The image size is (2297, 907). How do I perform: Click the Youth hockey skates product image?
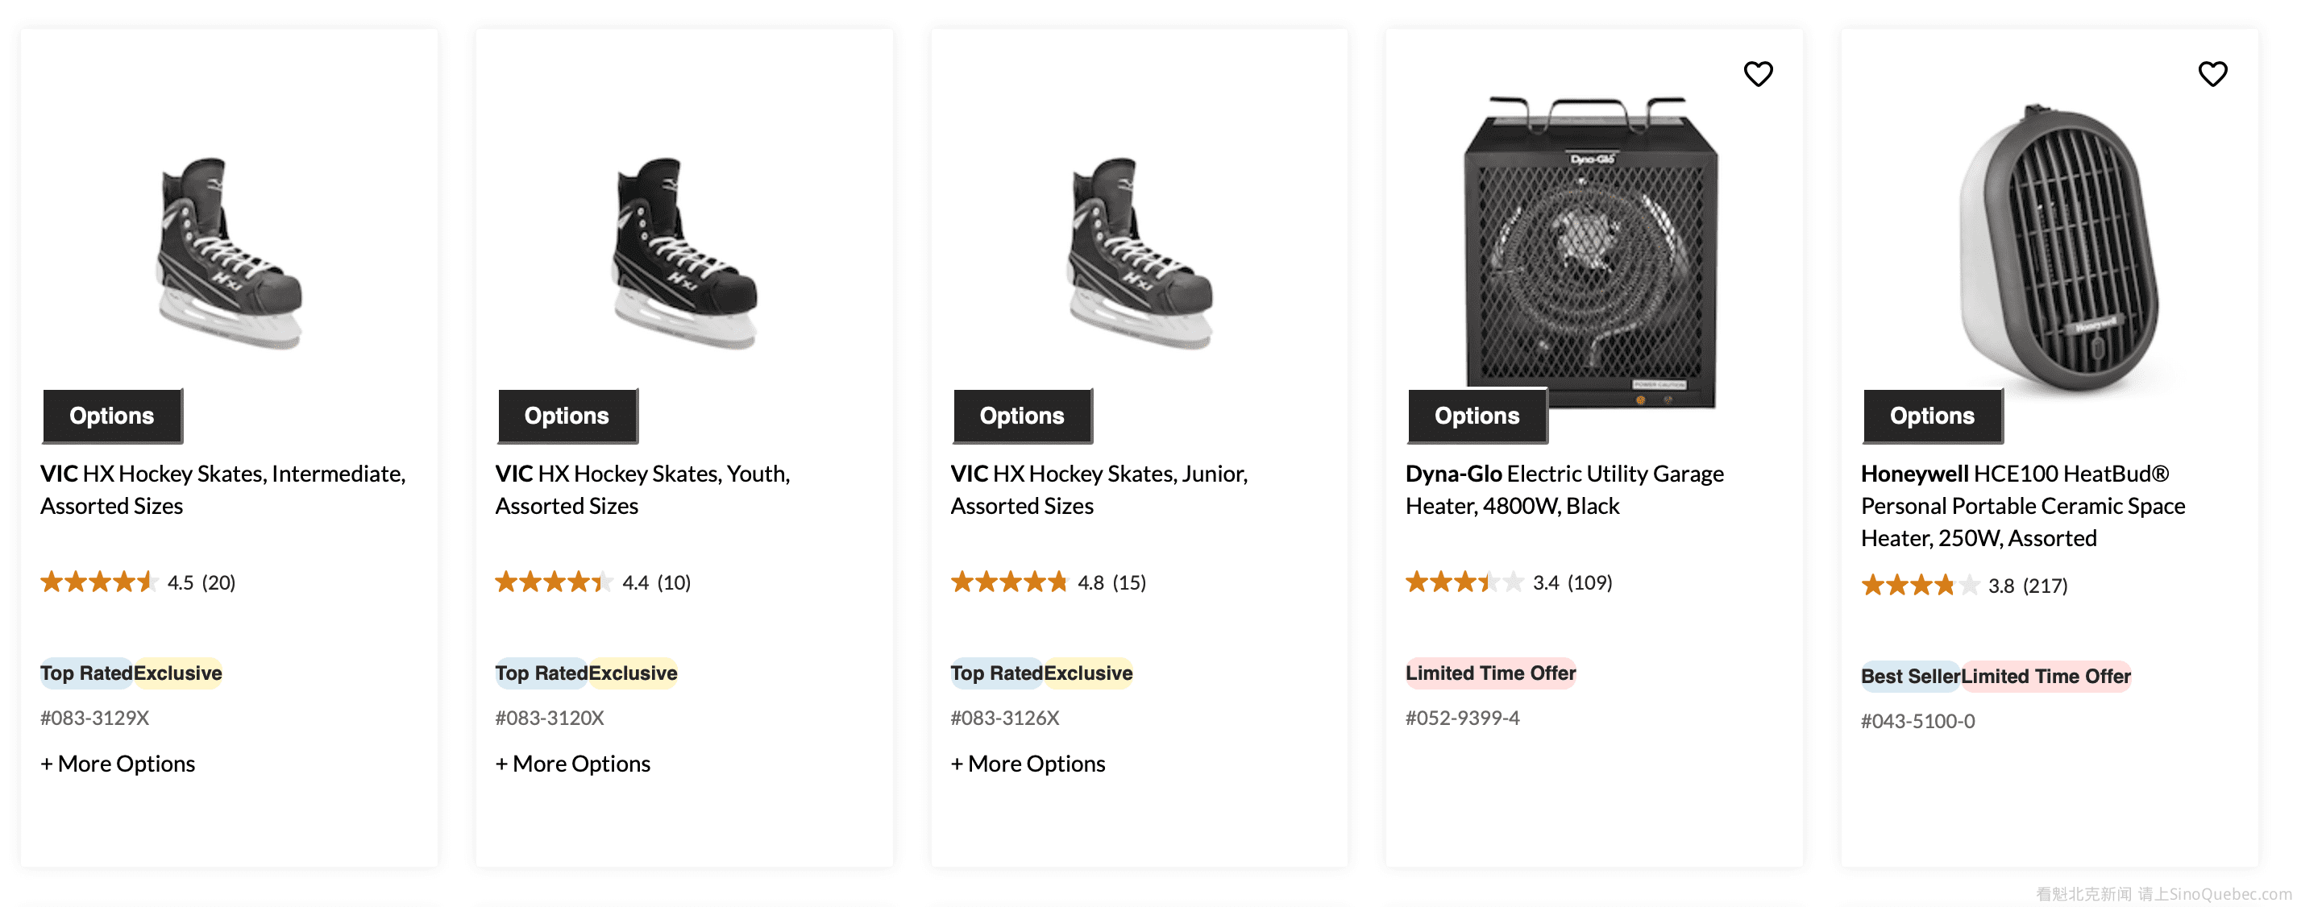pos(685,254)
